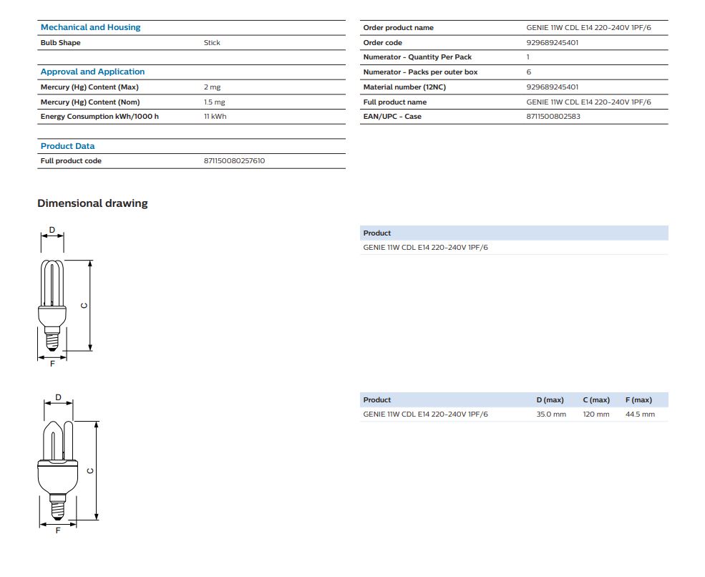
Task: Select the 44.5 mm value
Action: tap(641, 414)
